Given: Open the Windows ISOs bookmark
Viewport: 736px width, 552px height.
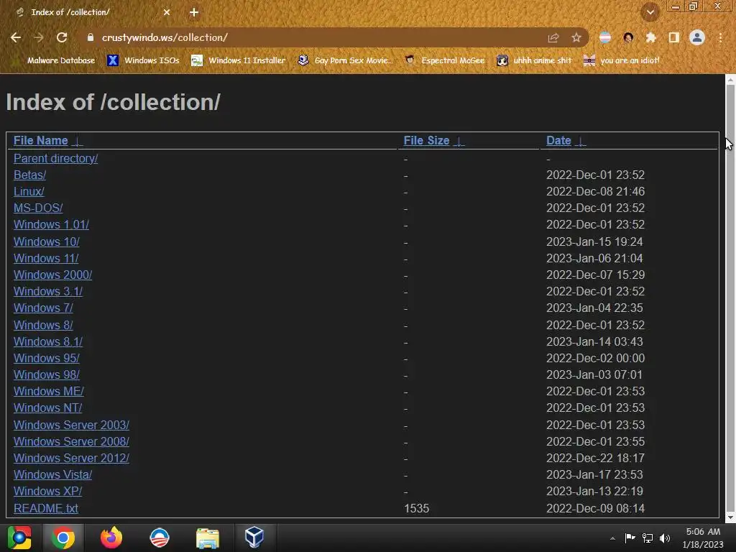Looking at the screenshot, I should (143, 60).
